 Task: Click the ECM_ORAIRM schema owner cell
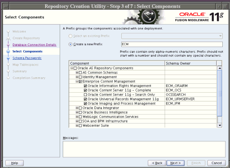pos(191,86)
